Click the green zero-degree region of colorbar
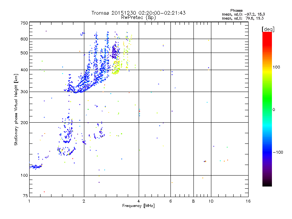This screenshot has height=219, width=292. [267, 109]
